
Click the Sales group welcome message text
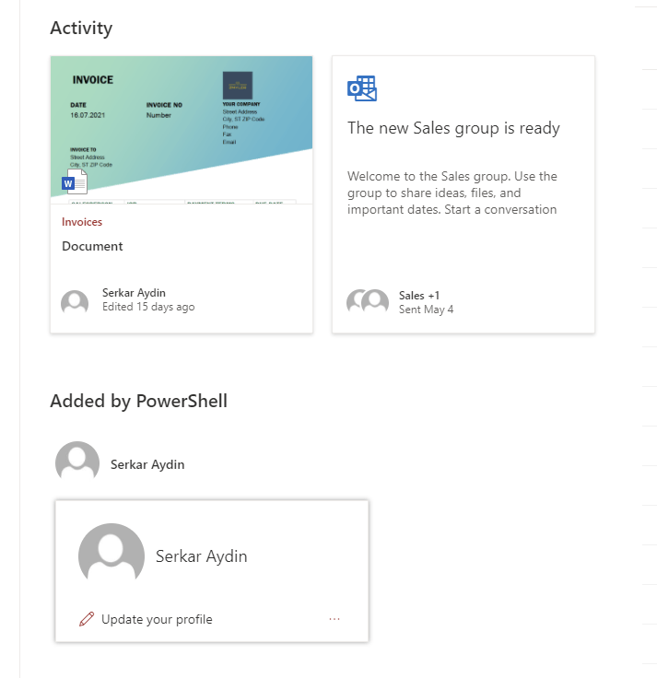pyautogui.click(x=452, y=193)
